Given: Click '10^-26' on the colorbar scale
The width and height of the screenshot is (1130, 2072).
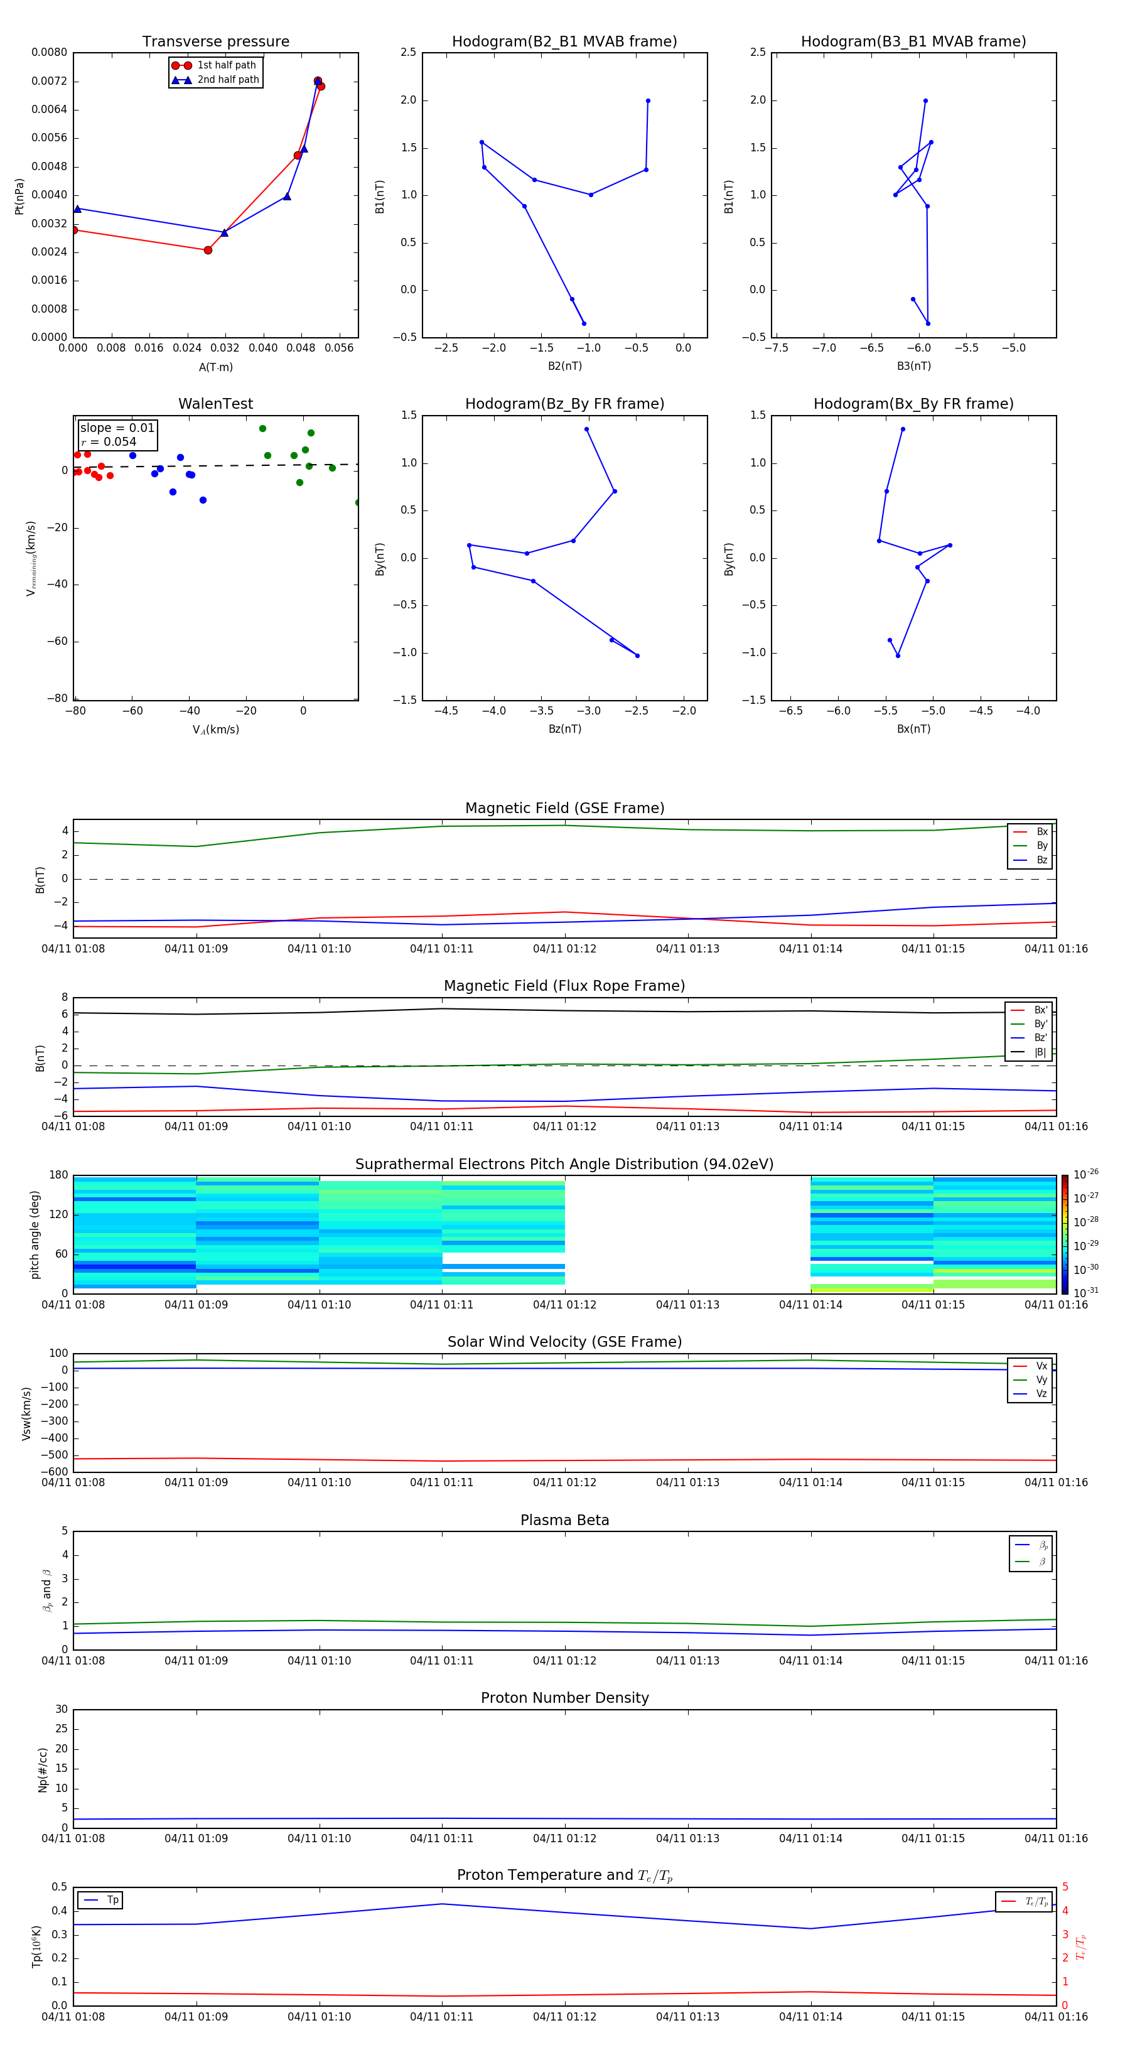Looking at the screenshot, I should [1085, 1175].
